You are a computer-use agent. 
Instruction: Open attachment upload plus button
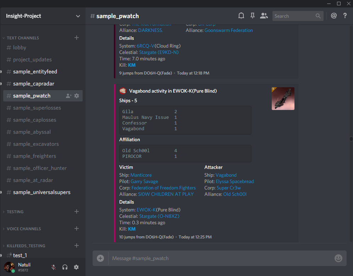coord(100,258)
